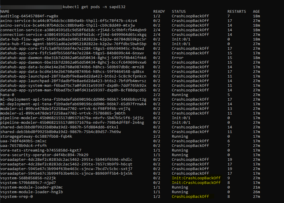The image size is (284, 203).
Task: Click datahub-app-core pod ending in 69b594945c-9vbwd
Action: pos(72,49)
